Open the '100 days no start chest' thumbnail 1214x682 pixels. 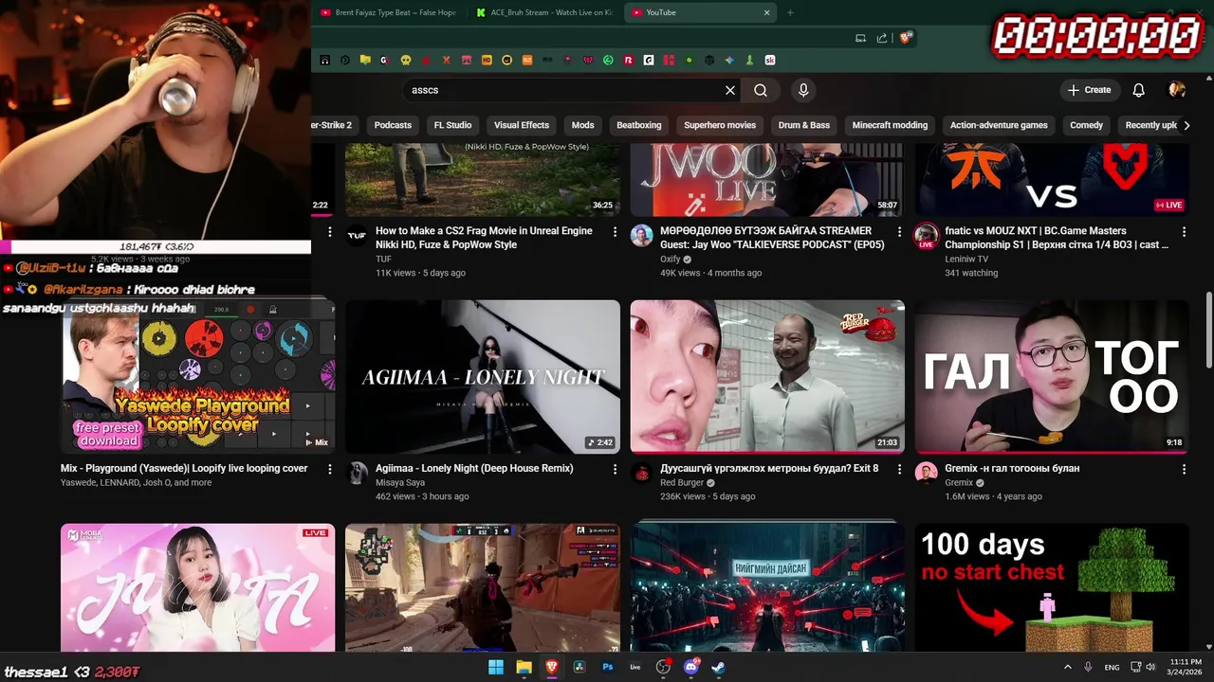[x=1052, y=587]
